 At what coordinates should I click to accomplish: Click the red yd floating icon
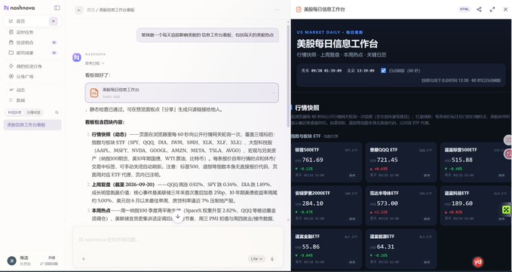tap(478, 261)
